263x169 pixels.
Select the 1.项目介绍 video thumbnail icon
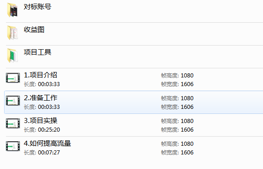point(13,77)
